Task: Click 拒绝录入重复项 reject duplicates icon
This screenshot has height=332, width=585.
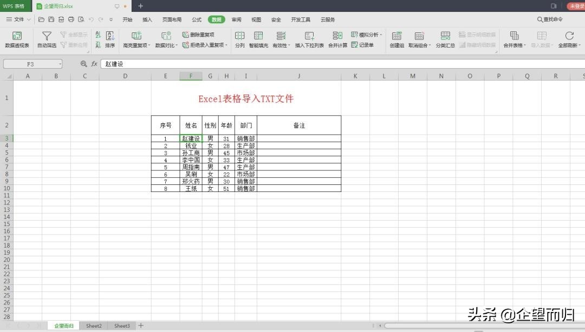Action: pos(185,45)
